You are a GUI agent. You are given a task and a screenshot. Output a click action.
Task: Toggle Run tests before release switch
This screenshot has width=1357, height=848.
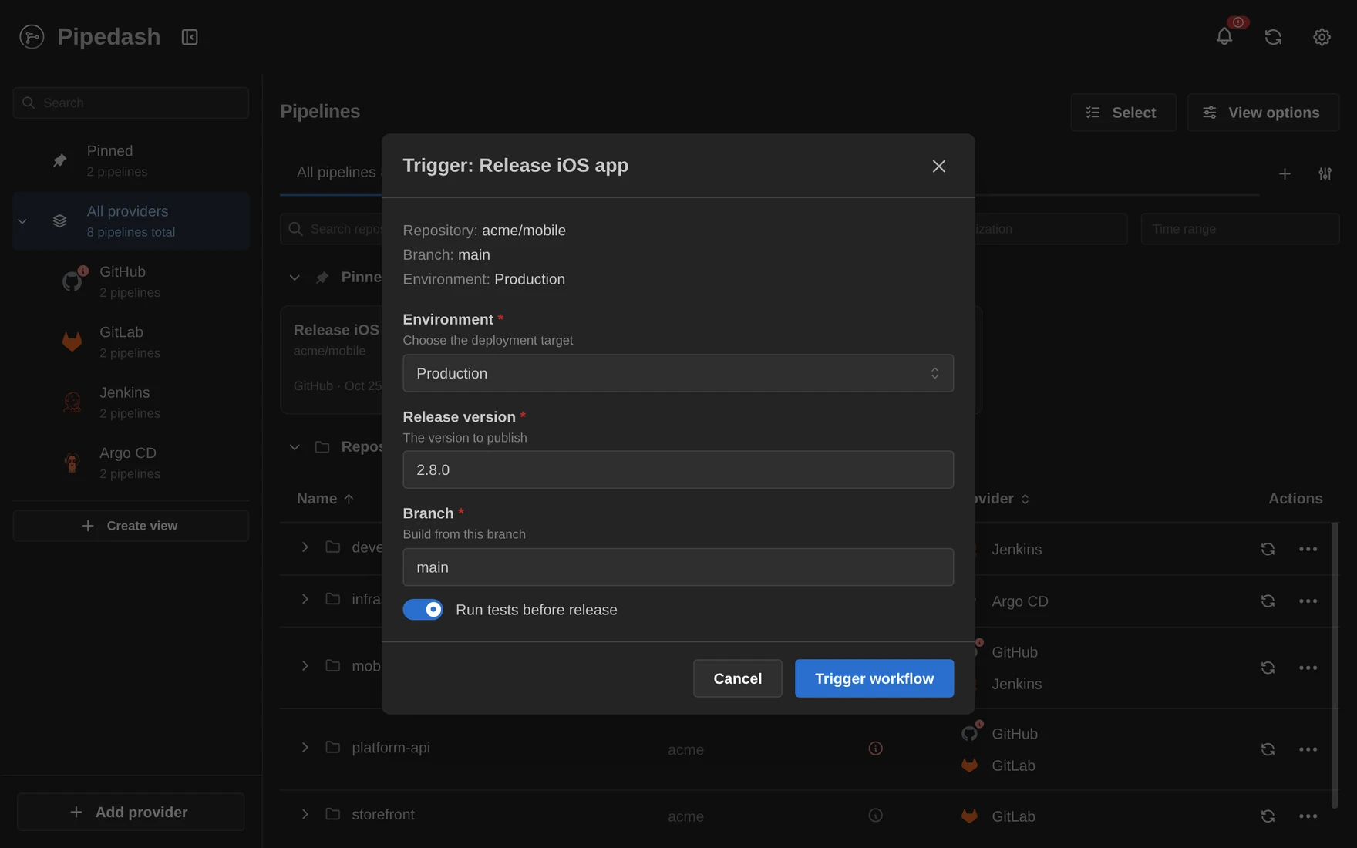(423, 610)
